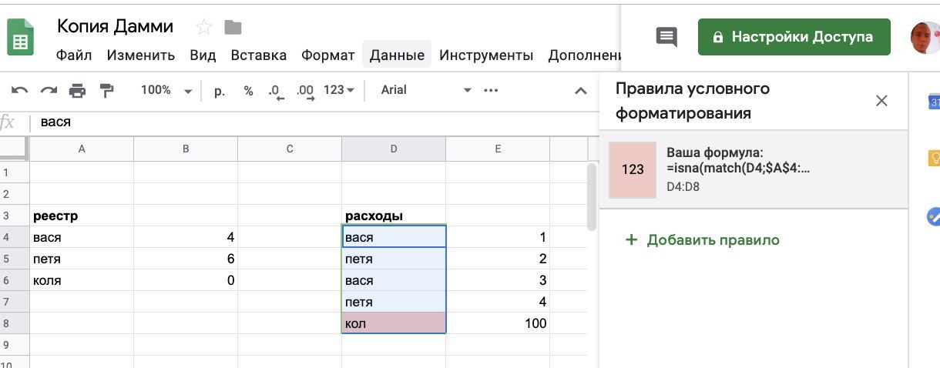Click the formula bar input field
The height and width of the screenshot is (368, 940).
pyautogui.click(x=308, y=122)
